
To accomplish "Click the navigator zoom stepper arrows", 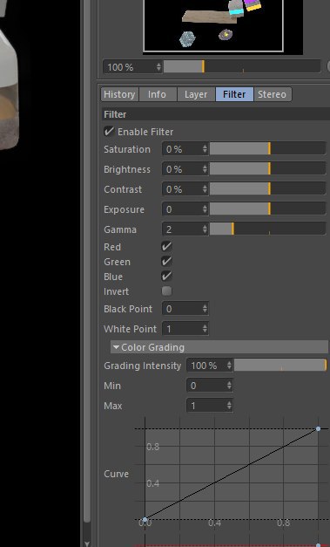I will point(158,66).
